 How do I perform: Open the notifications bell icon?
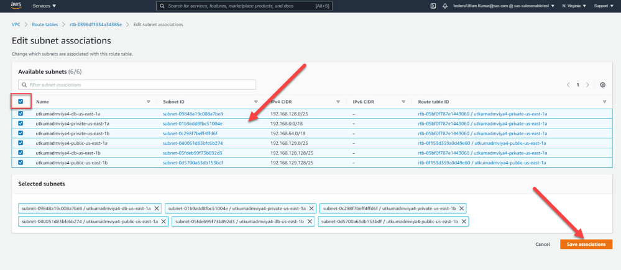pos(444,6)
